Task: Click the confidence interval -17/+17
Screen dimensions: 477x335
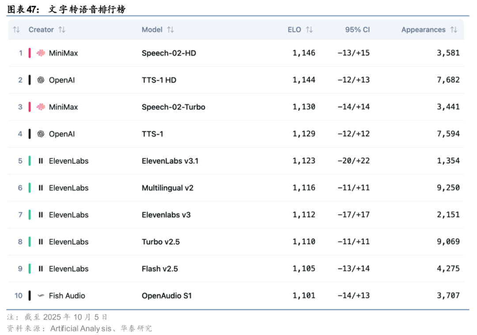Action: (353, 215)
